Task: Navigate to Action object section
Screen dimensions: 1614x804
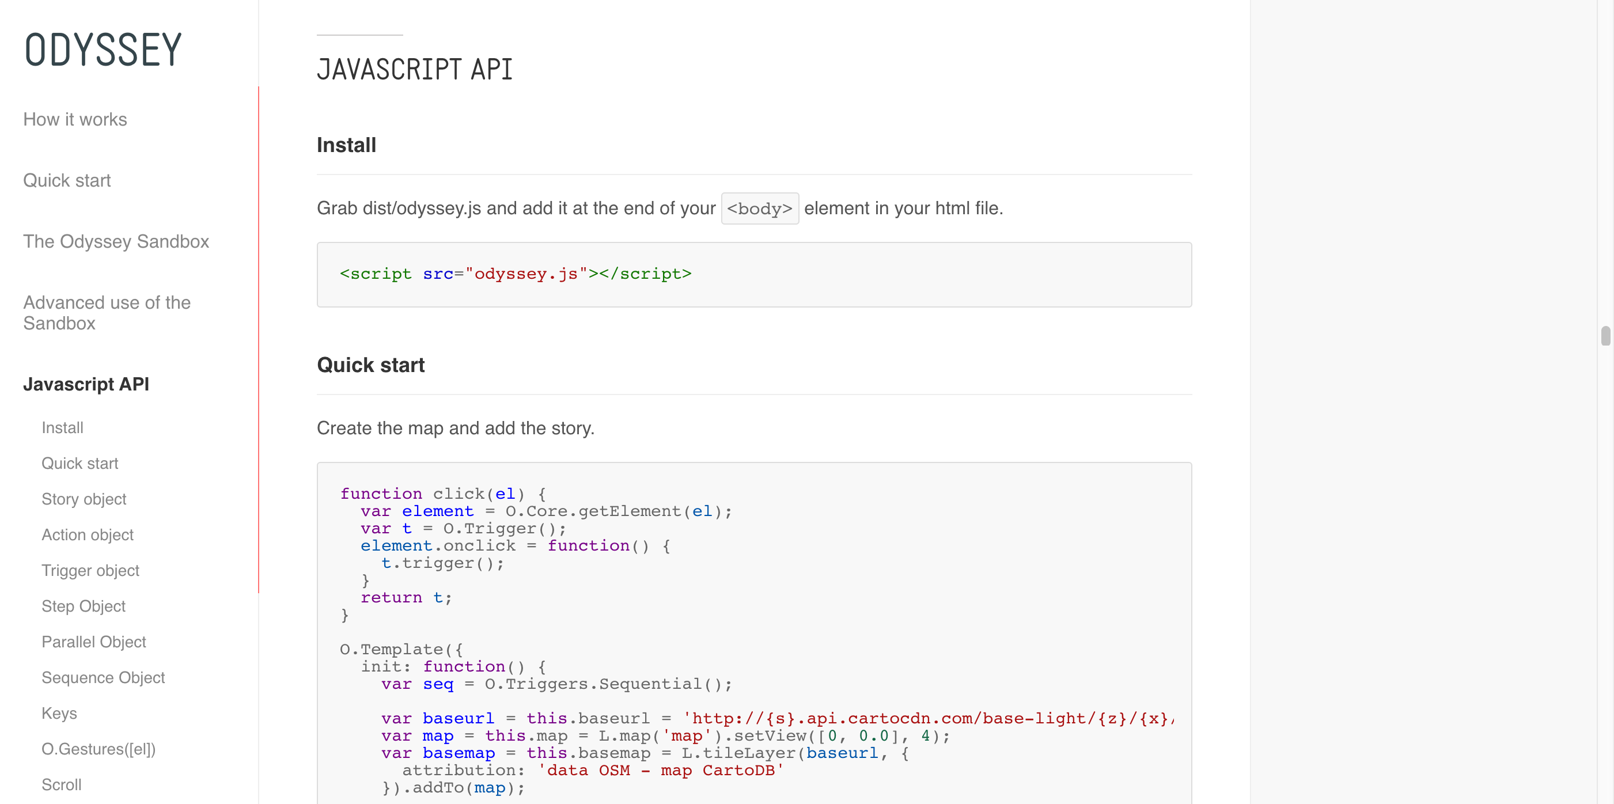Action: 87,534
